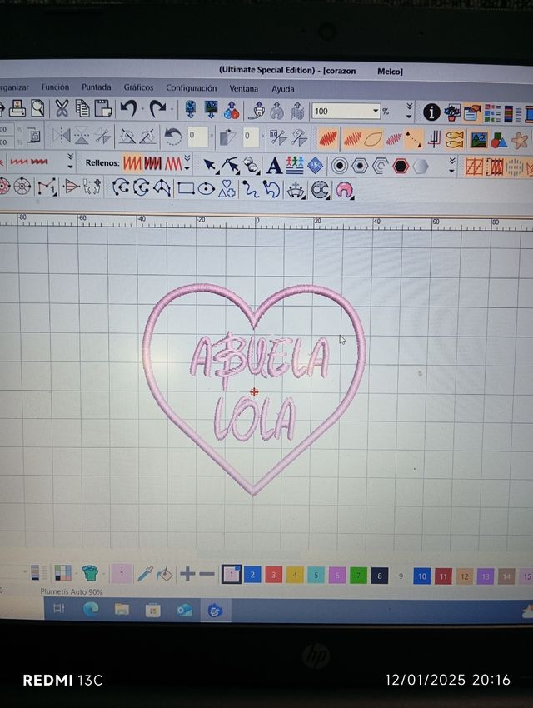The image size is (533, 708).
Task: Select color swatch 11 dark red
Action: click(x=443, y=576)
